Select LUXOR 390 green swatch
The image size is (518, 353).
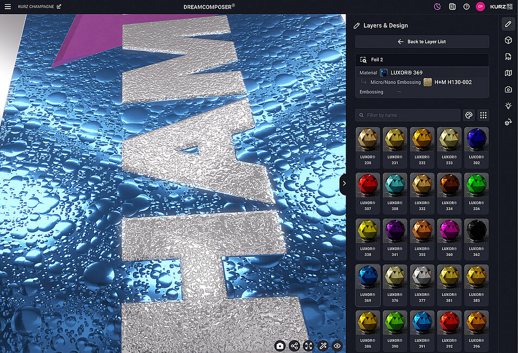(x=395, y=331)
